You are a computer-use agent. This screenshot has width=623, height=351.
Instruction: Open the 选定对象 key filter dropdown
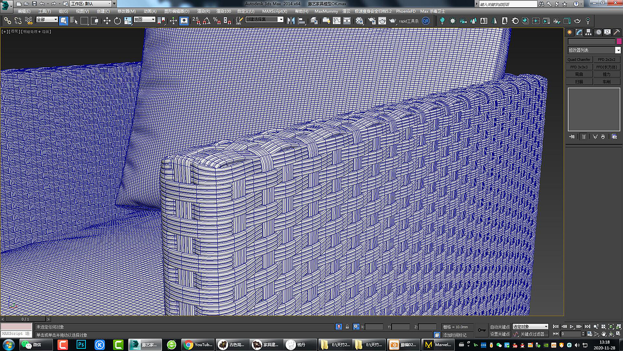click(x=530, y=327)
